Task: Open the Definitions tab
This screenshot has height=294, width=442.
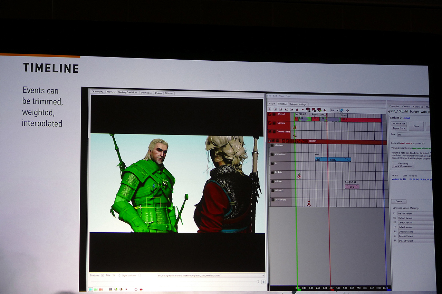Action: 146,93
